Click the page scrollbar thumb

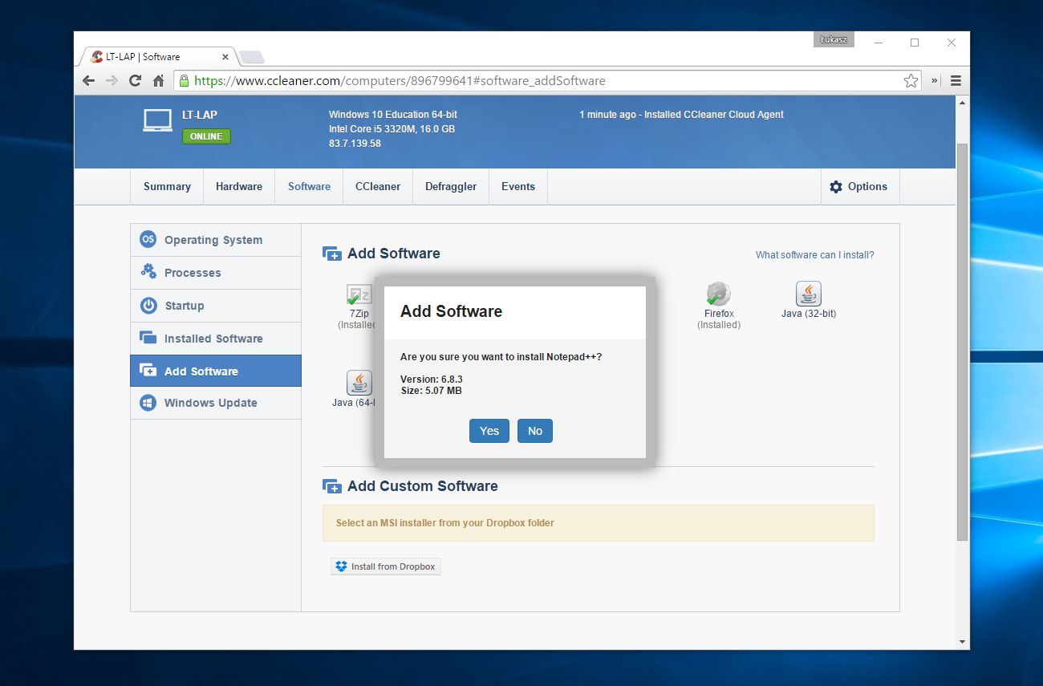pyautogui.click(x=963, y=341)
